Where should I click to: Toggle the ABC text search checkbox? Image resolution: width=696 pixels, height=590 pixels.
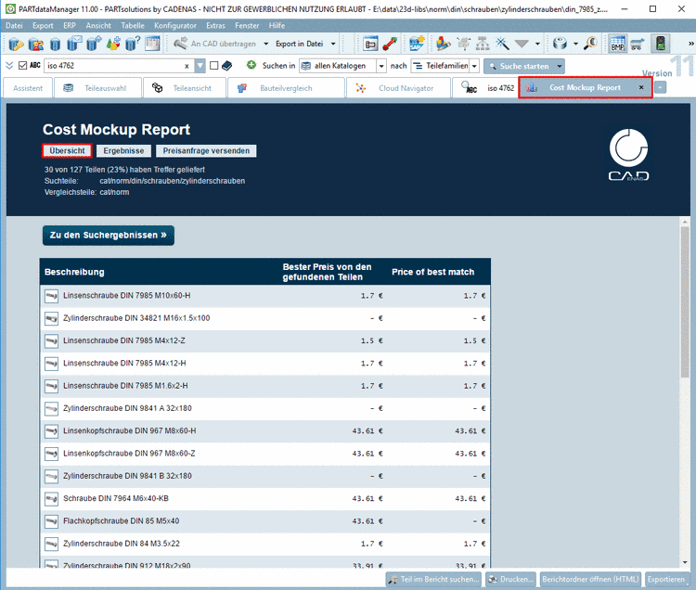[23, 66]
